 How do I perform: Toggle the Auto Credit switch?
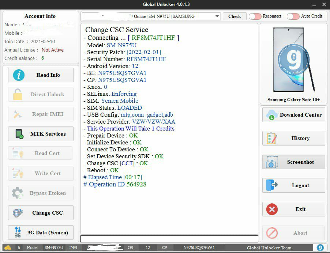click(293, 16)
